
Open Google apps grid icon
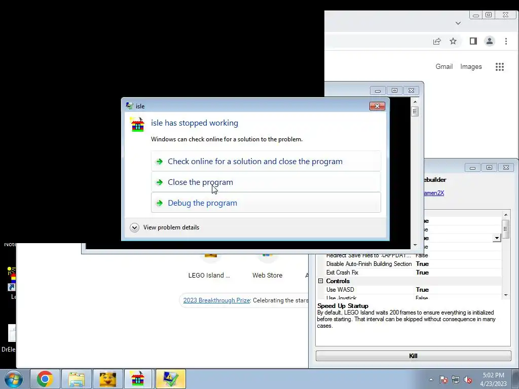tap(499, 67)
